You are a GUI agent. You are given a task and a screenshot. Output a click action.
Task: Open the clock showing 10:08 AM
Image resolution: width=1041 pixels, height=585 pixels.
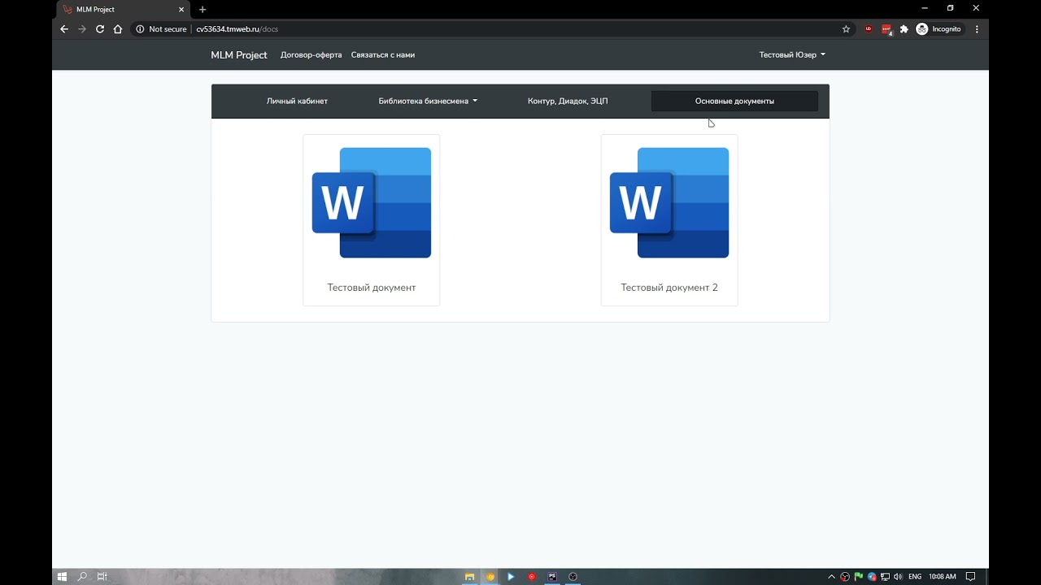coord(943,577)
